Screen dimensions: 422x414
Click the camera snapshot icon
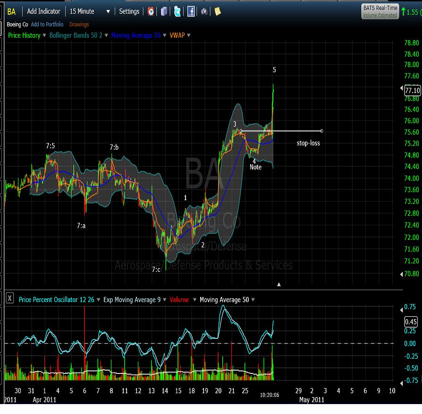point(204,11)
